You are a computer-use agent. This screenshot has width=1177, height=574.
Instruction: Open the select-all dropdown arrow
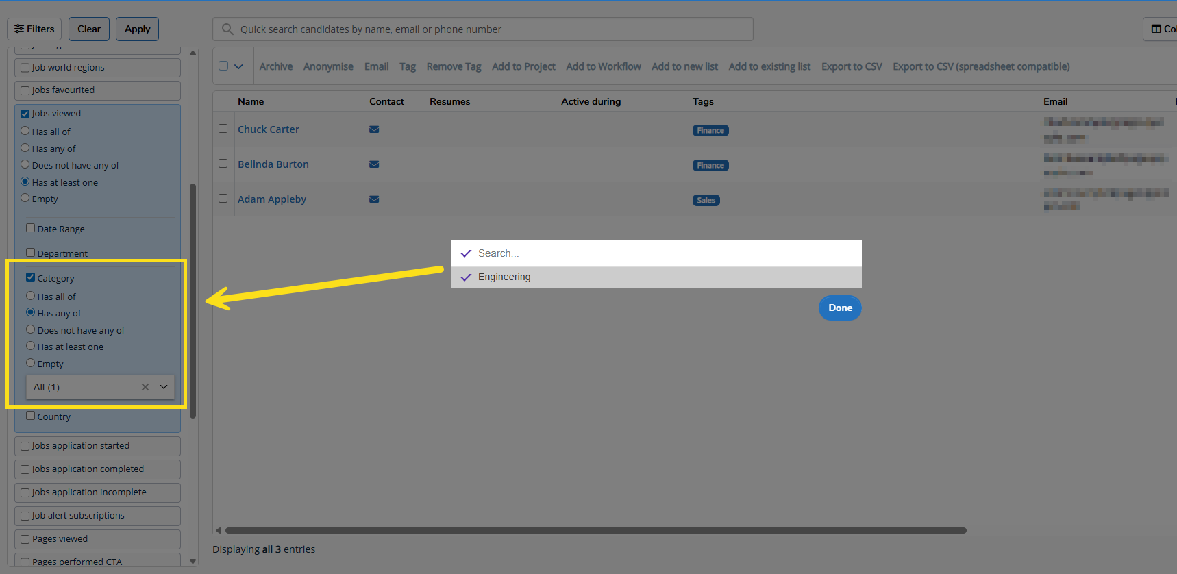click(238, 66)
